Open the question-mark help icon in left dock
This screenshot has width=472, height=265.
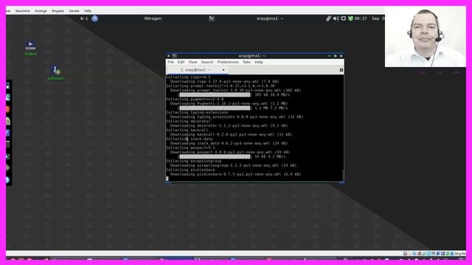tap(8, 132)
